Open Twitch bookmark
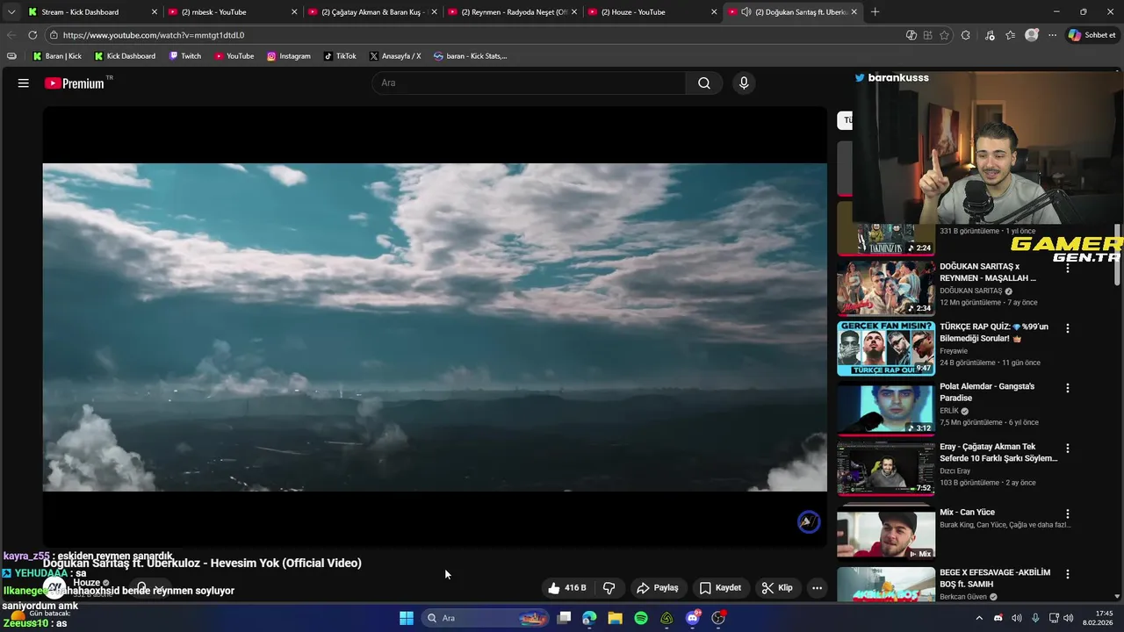 click(x=184, y=56)
